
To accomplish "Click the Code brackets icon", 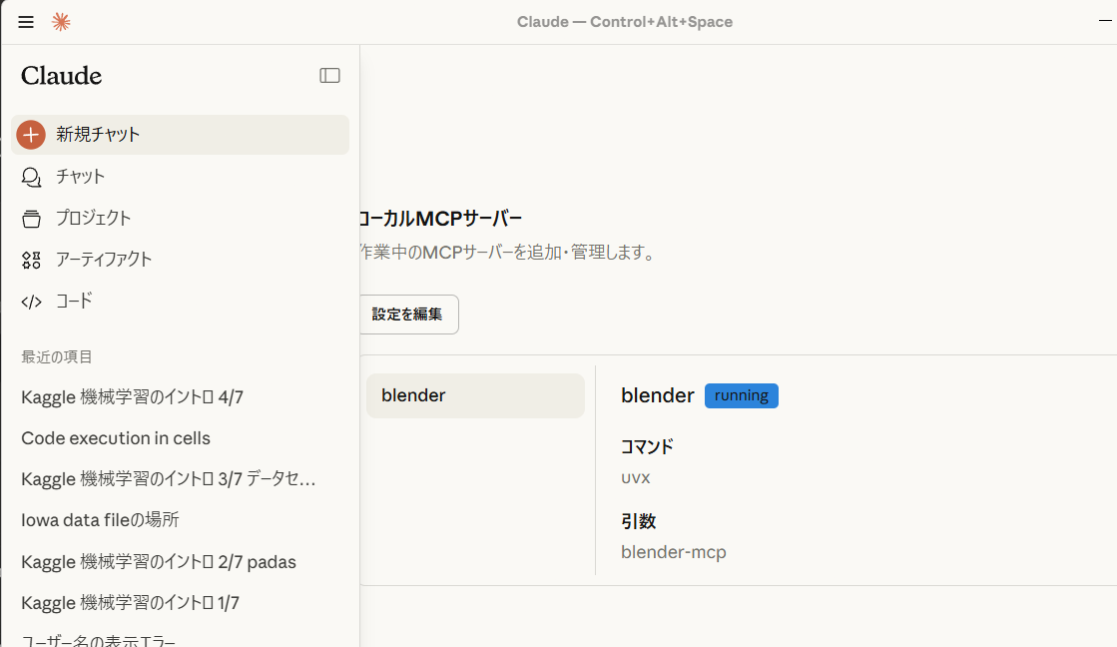I will (31, 302).
